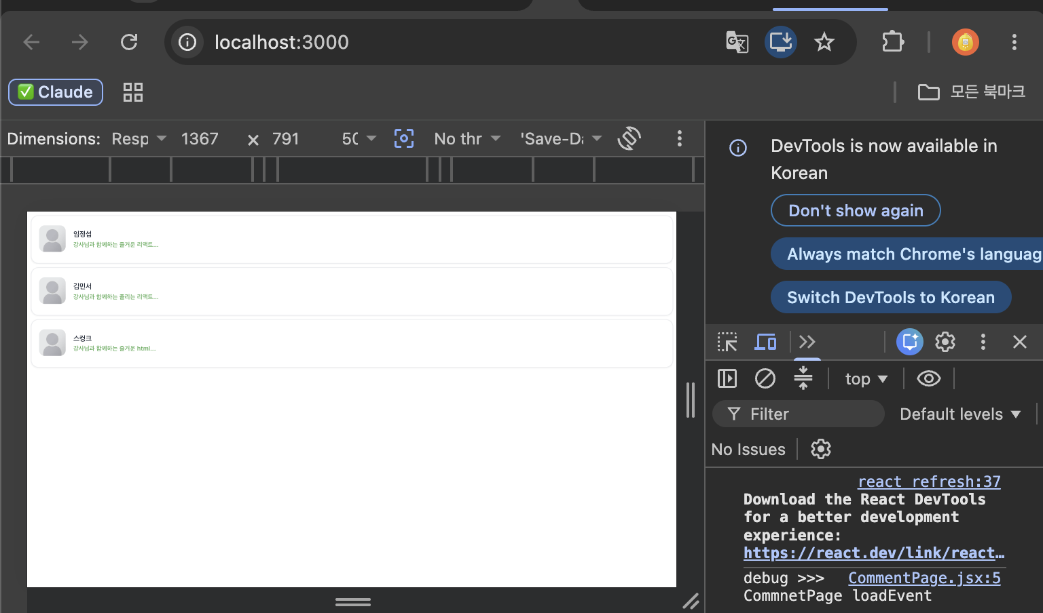Click the 임정섭 comment card name
1043x613 pixels.
pos(82,234)
